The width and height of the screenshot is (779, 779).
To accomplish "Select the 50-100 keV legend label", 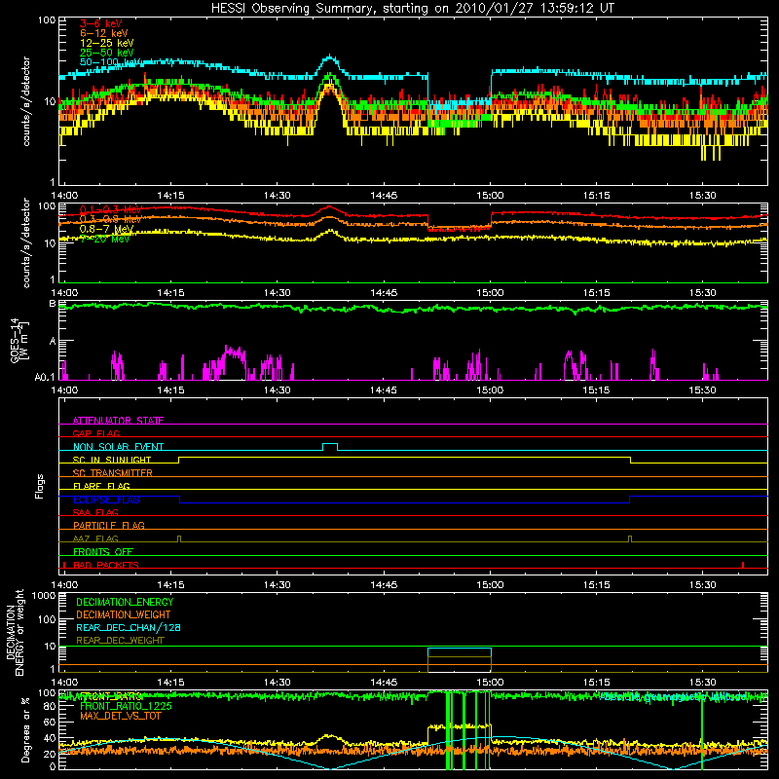I will point(110,62).
